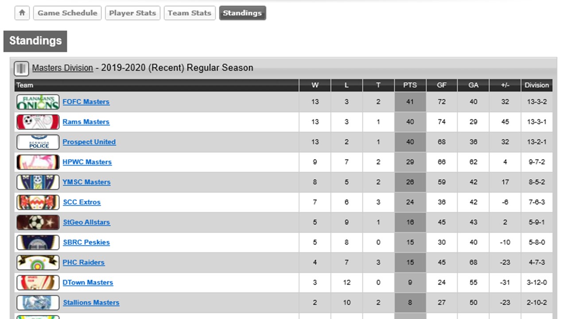Screen dimensions: 567x319
Task: Follow the SCC Extros team link
Action: click(x=82, y=202)
